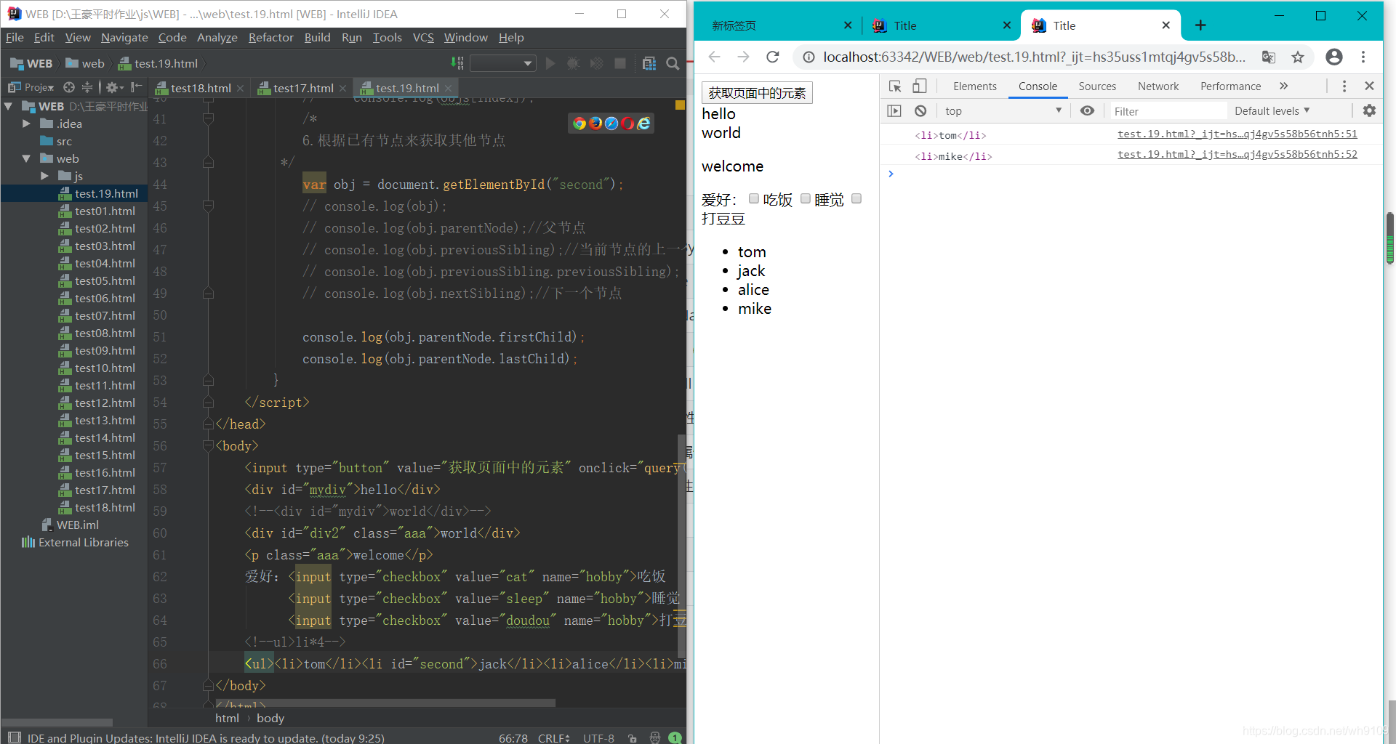Image resolution: width=1396 pixels, height=744 pixels.
Task: Open page in Safari from editor browser bar
Action: click(x=611, y=124)
